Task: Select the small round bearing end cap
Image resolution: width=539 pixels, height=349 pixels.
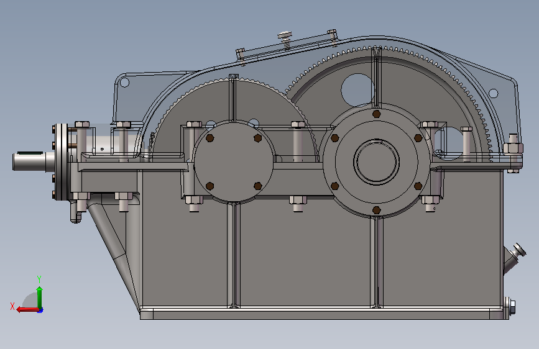Action: coord(234,162)
